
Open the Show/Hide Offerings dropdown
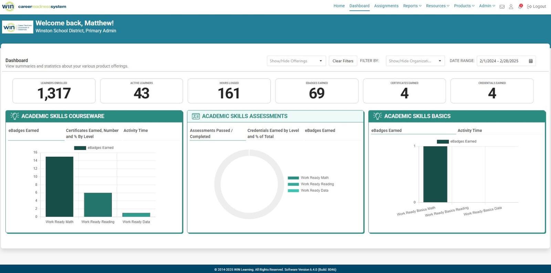[296, 61]
